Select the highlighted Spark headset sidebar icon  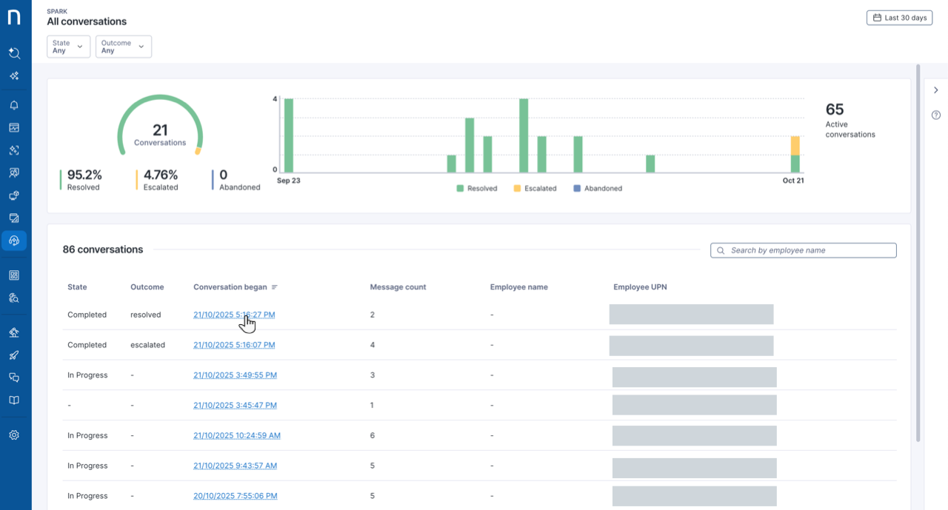(14, 241)
